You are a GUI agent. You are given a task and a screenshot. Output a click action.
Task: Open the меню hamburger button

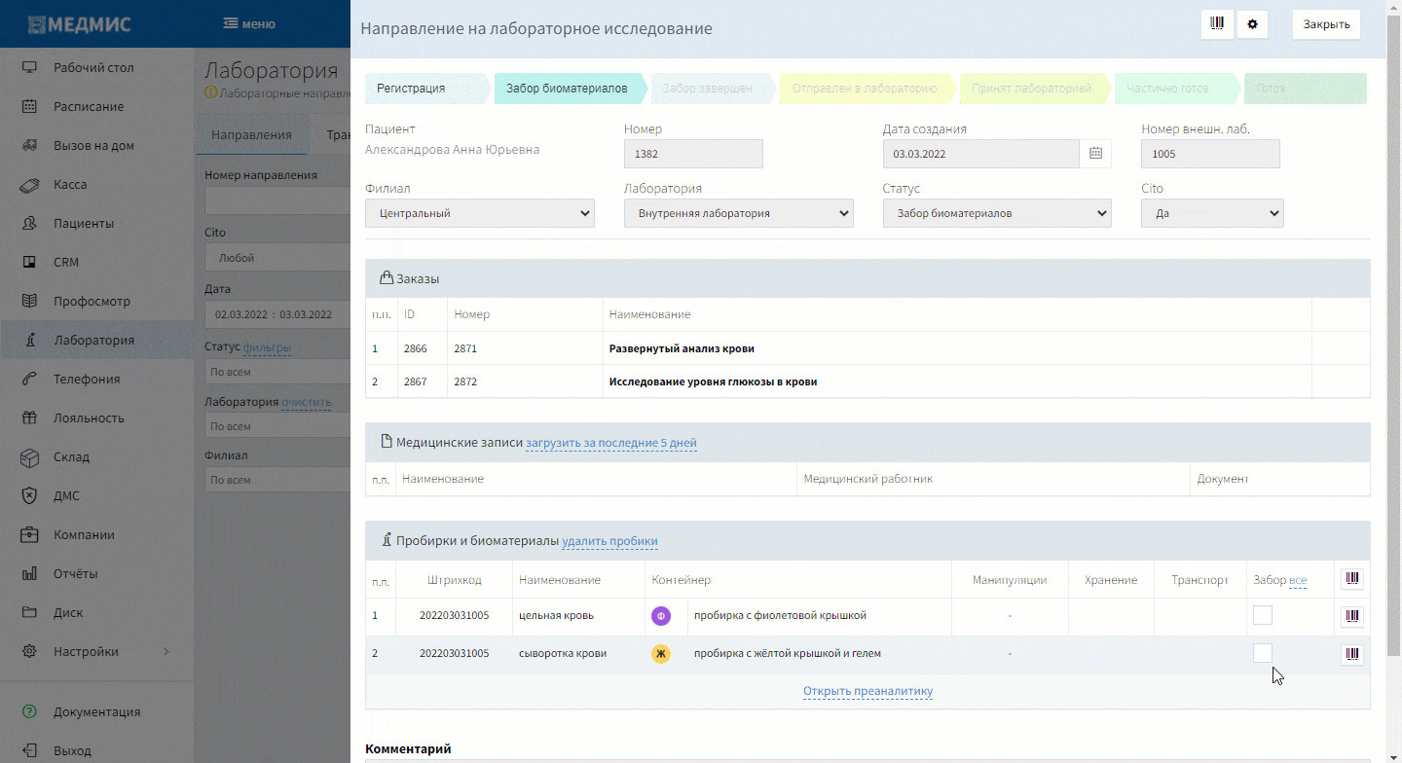[249, 24]
